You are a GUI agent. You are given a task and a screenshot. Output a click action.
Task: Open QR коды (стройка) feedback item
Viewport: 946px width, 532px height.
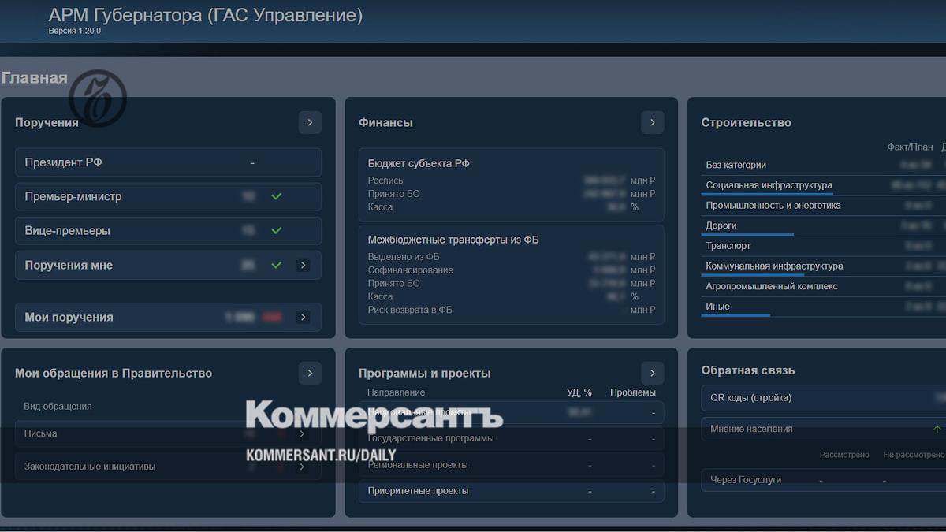[x=820, y=398]
